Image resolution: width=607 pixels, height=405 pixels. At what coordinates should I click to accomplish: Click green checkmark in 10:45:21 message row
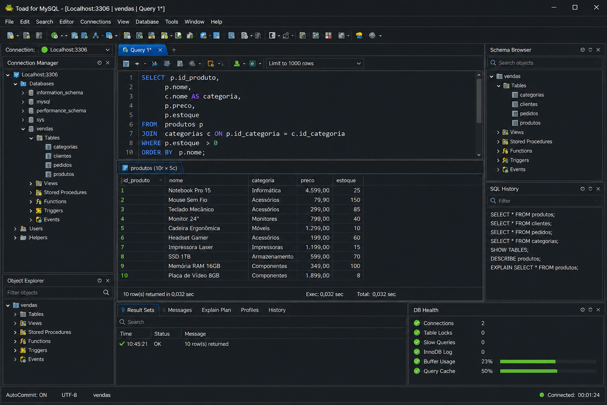tap(122, 344)
